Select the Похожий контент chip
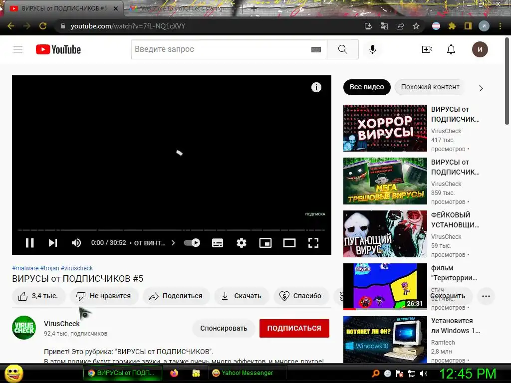511x383 pixels. (430, 87)
